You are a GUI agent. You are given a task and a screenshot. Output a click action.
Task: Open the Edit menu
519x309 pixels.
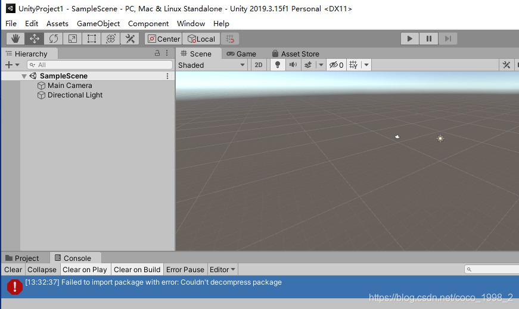32,24
